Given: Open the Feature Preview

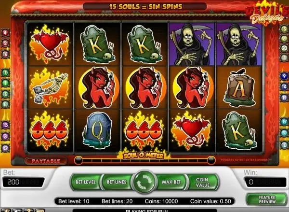Looking at the screenshot, I should pos(267,199).
